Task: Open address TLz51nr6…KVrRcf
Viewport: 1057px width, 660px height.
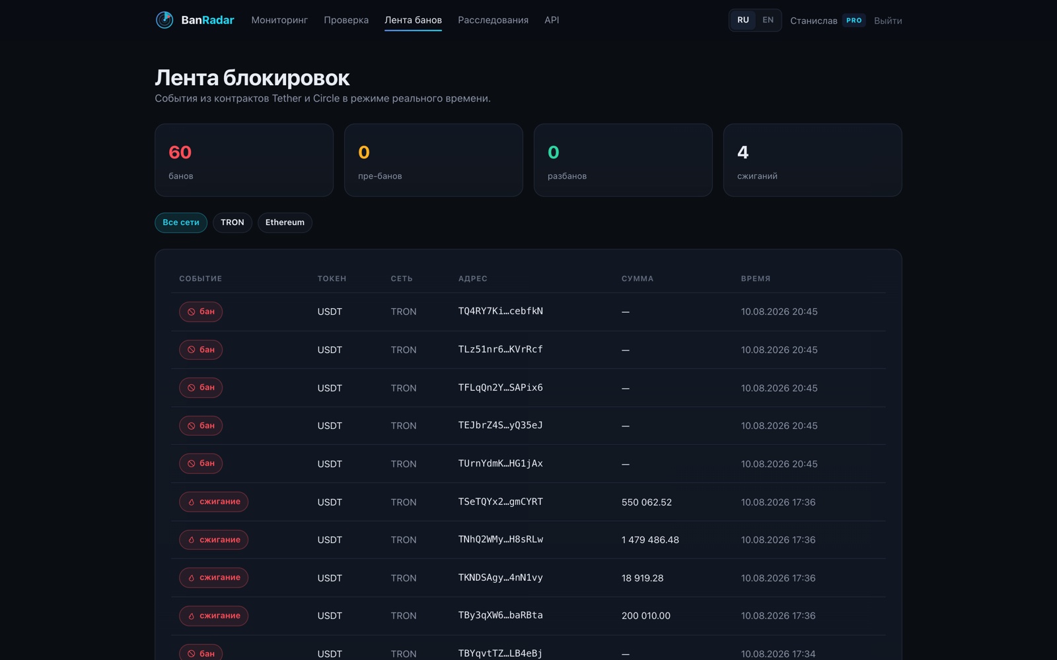Action: pyautogui.click(x=501, y=349)
